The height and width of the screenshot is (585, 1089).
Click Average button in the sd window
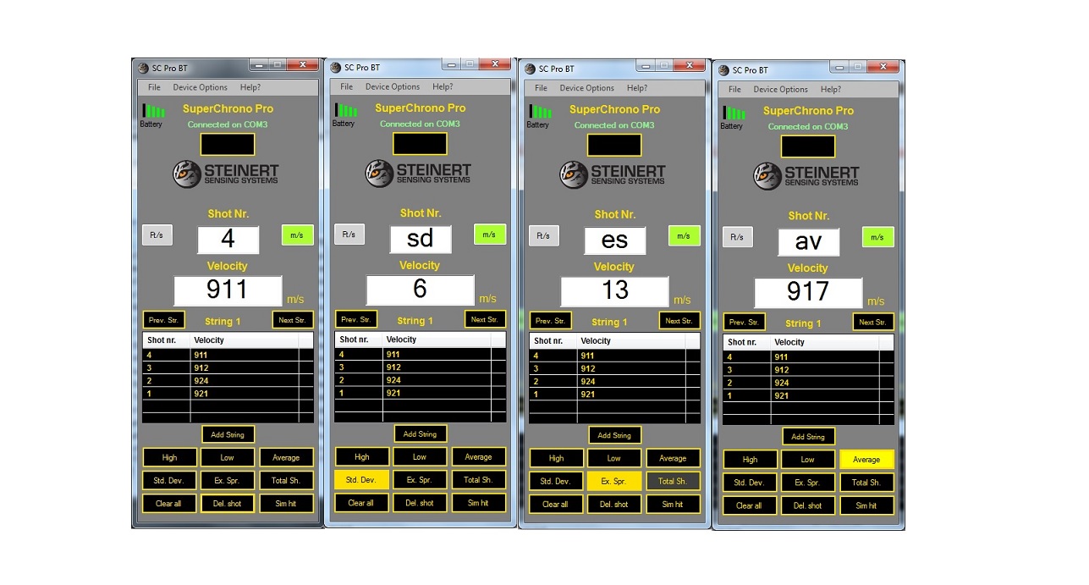pos(478,456)
